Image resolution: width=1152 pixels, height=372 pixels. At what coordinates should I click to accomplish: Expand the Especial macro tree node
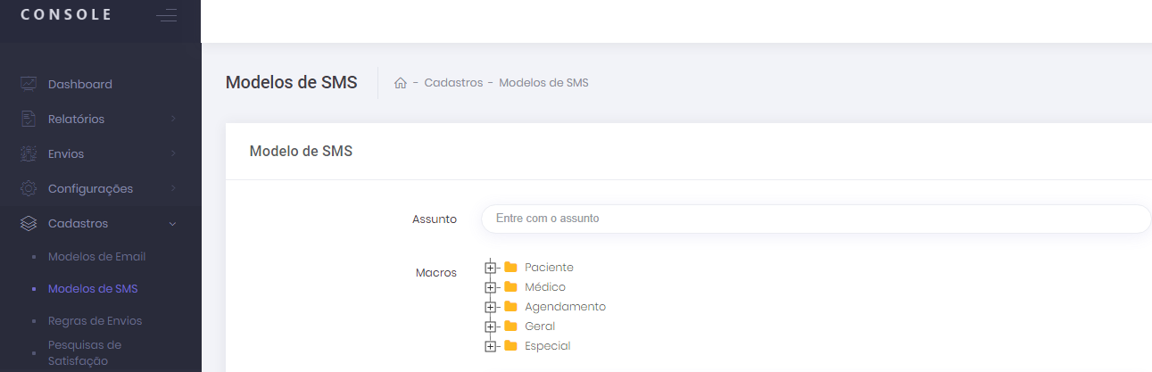pyautogui.click(x=489, y=346)
